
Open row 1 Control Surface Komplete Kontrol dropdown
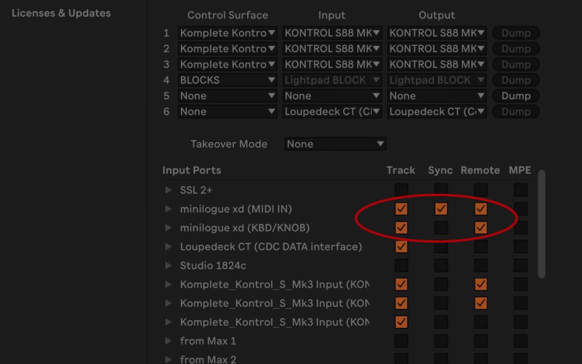[227, 33]
